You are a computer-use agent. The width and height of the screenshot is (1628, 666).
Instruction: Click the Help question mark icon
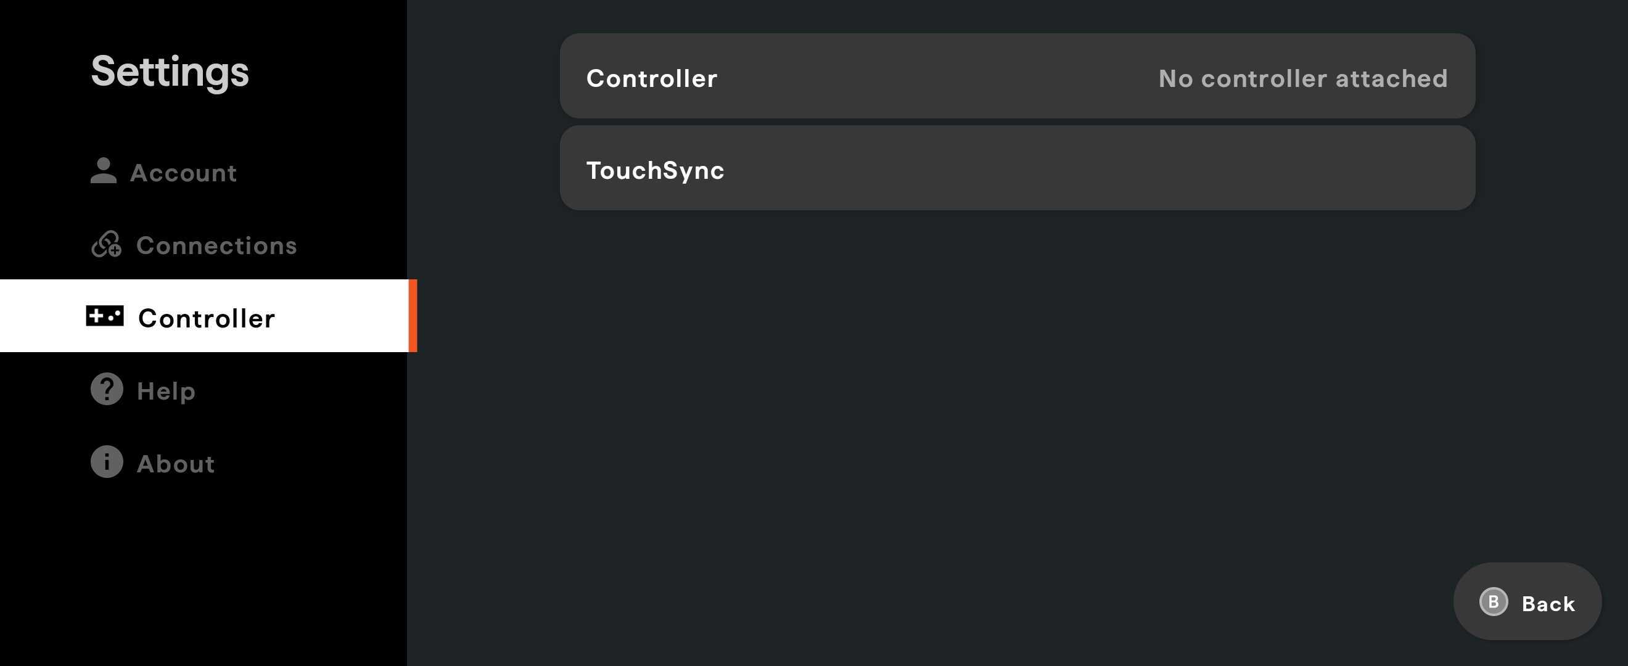coord(105,389)
